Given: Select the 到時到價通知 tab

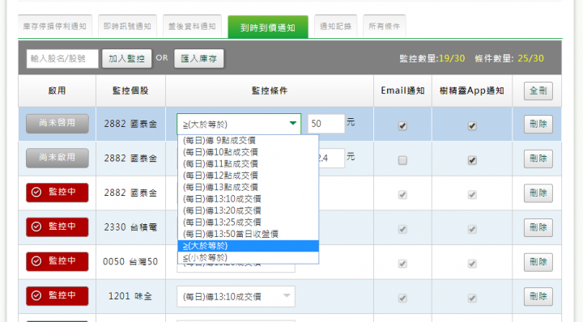Looking at the screenshot, I should point(268,28).
